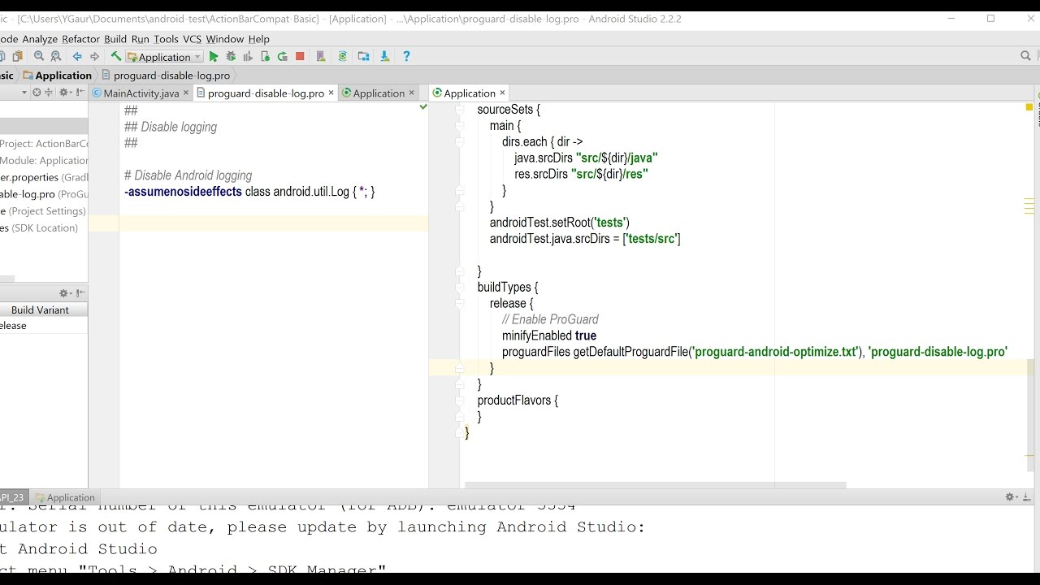Viewport: 1040px width, 585px height.
Task: Open the Run panel gear settings dropdown
Action: point(1012,497)
